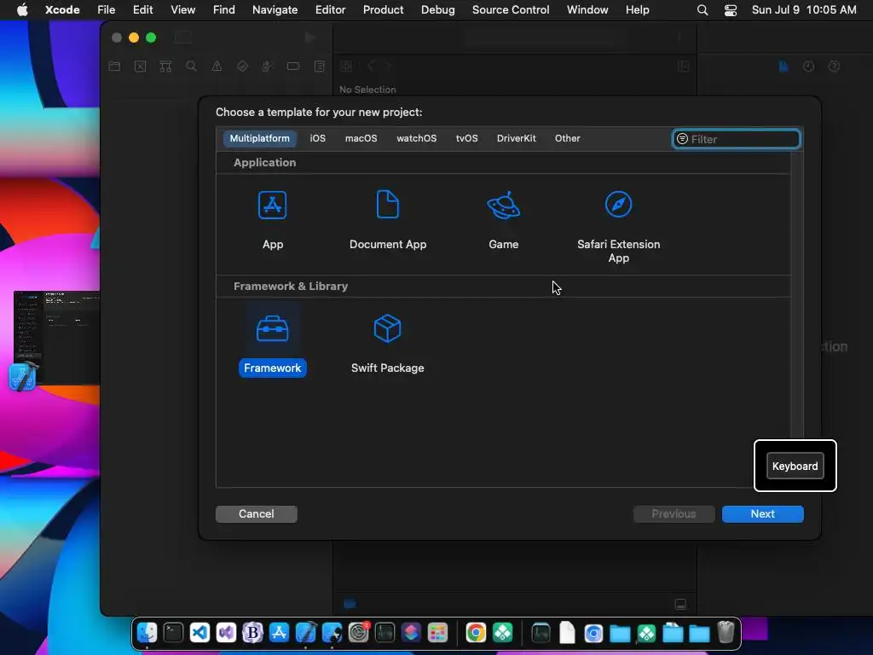Open Finder from the Dock
Viewport: 873px width, 655px height.
147,633
